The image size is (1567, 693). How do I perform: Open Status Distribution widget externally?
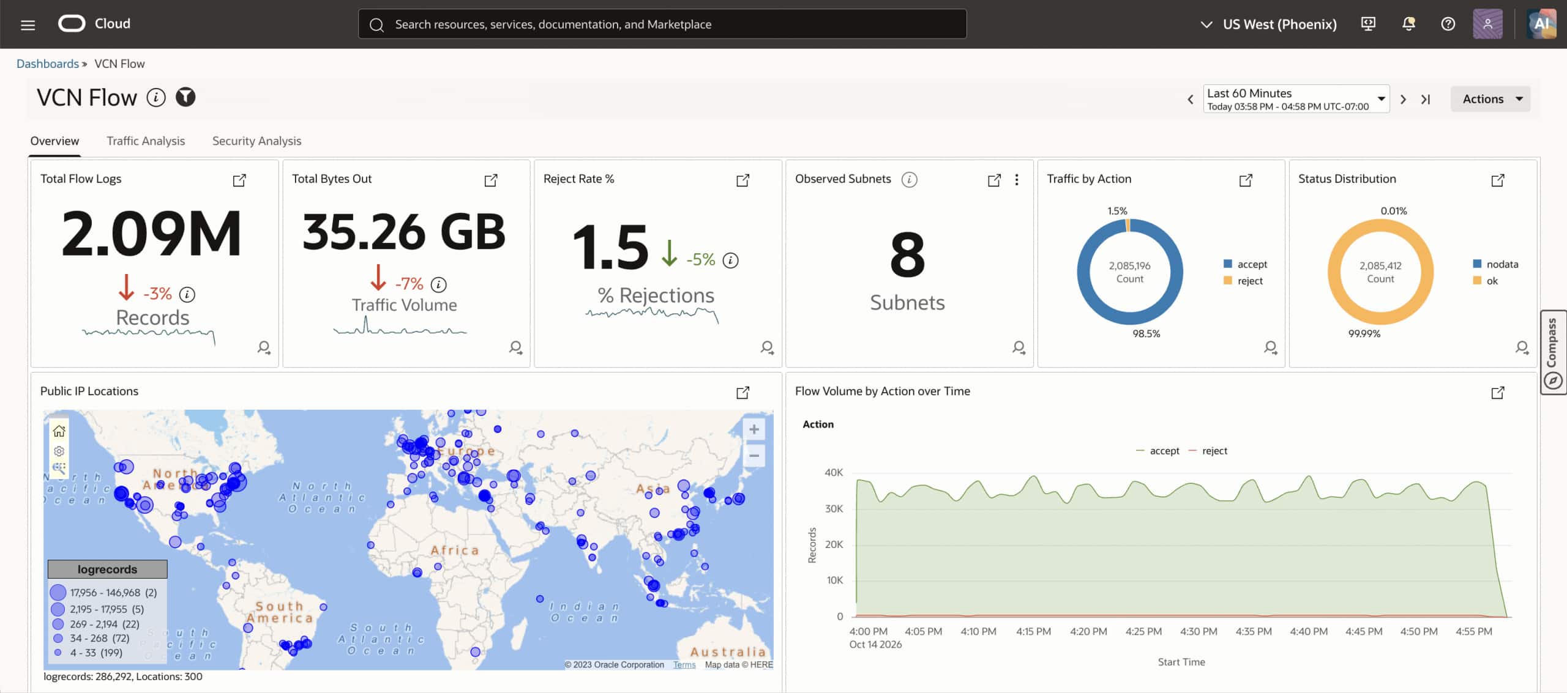click(1498, 180)
